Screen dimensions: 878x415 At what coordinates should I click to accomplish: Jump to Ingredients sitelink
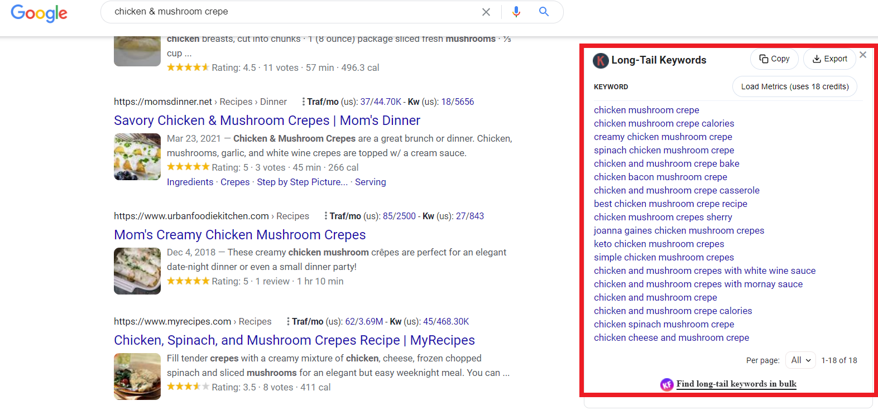[190, 182]
